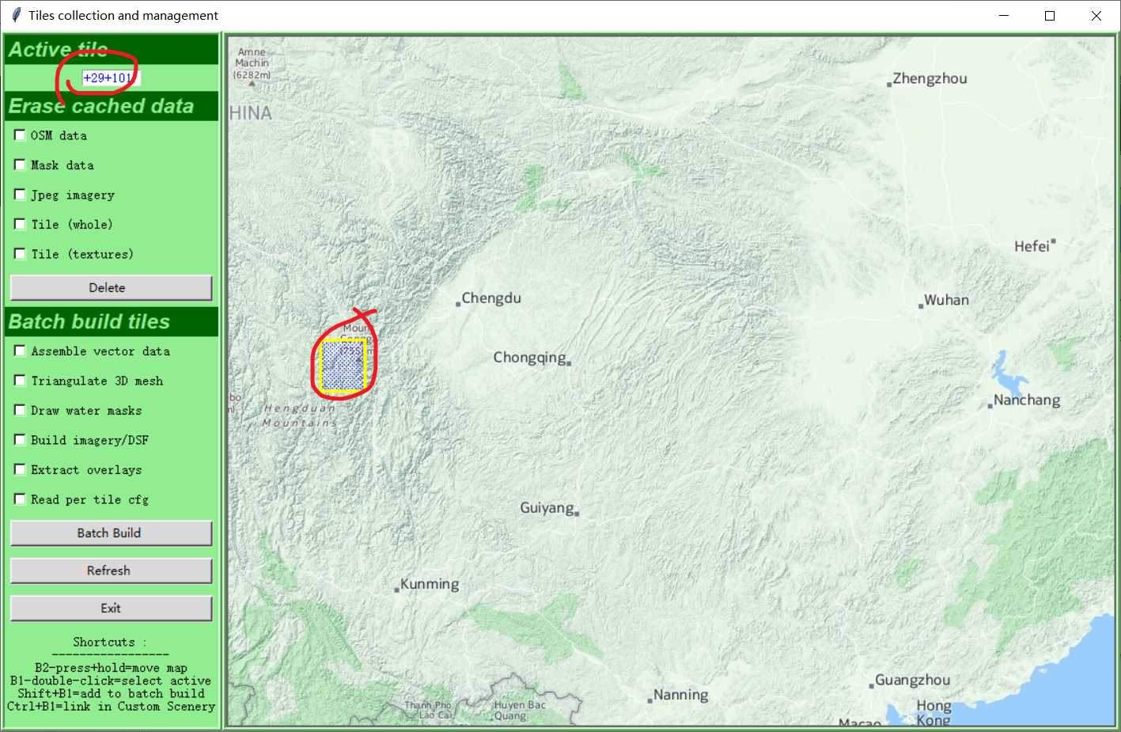Start the Batch Build button
Image resolution: width=1121 pixels, height=732 pixels.
(x=111, y=533)
